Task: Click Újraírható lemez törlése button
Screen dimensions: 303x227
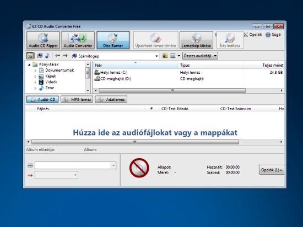Action: pos(155,40)
